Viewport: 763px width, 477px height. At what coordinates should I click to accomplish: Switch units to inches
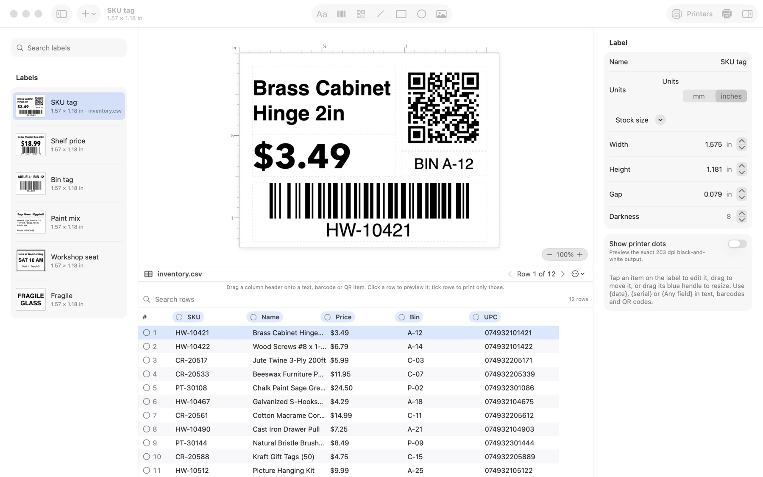(731, 96)
